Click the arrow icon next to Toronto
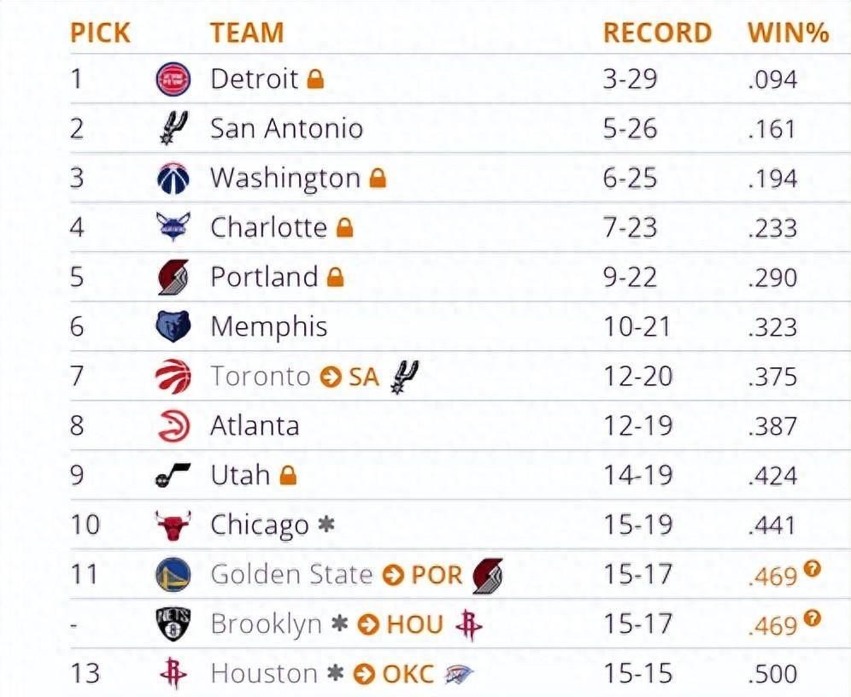This screenshot has width=851, height=697. coord(331,377)
